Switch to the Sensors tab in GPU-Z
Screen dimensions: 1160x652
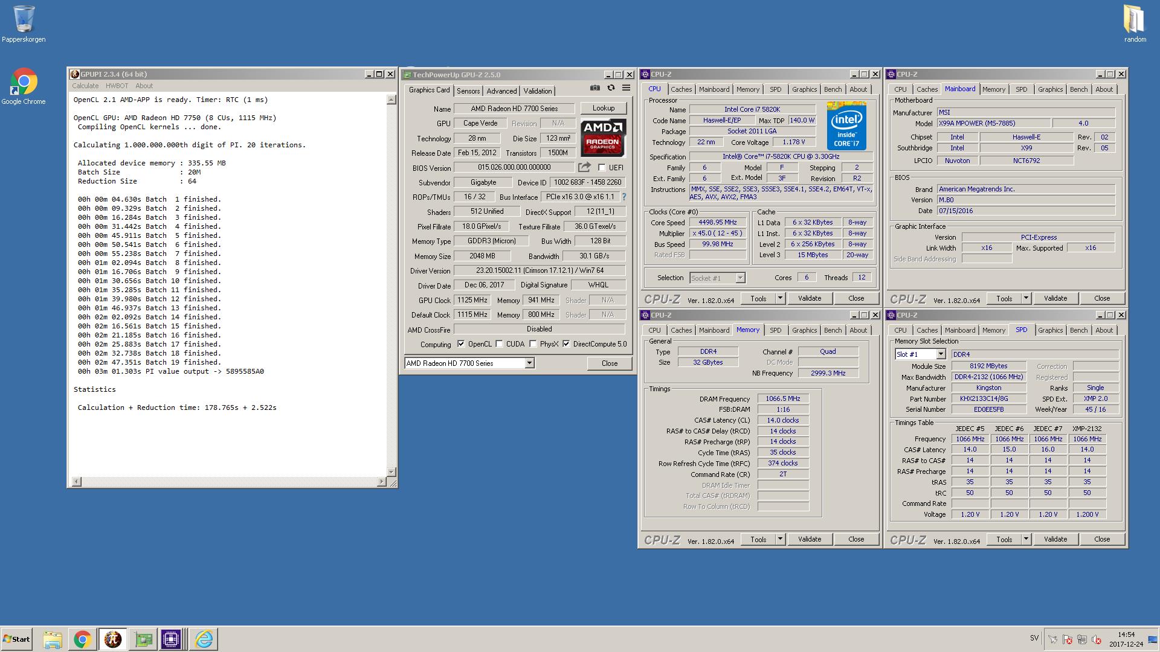pyautogui.click(x=468, y=91)
